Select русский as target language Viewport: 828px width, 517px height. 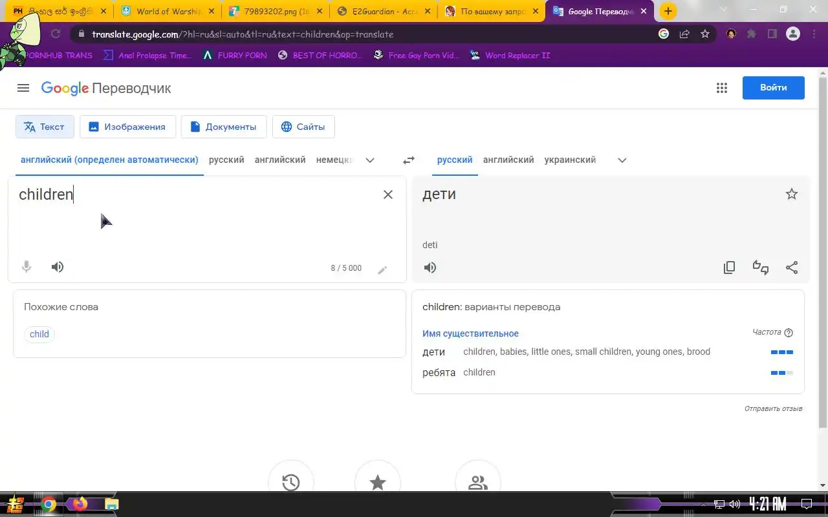click(455, 160)
